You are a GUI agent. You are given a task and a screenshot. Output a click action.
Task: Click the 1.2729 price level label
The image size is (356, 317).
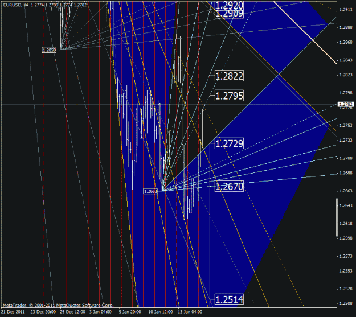229,143
